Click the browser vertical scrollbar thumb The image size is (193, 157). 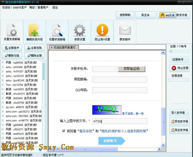(163, 122)
